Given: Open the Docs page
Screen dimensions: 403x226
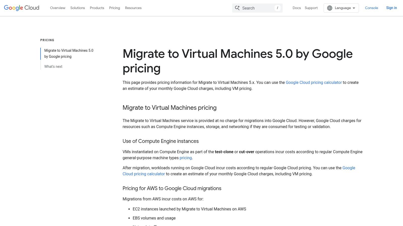Looking at the screenshot, I should 297,8.
